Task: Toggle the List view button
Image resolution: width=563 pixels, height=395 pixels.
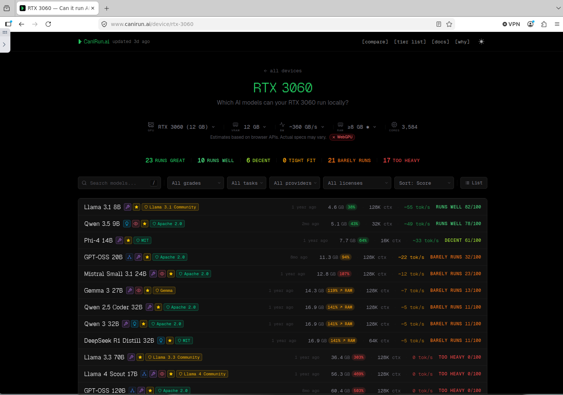Action: tap(474, 182)
